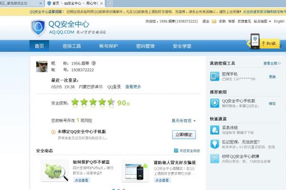The image size is (286, 190).
Task: Switch to the QQ安全中心 browser tab
Action: (x=75, y=3)
